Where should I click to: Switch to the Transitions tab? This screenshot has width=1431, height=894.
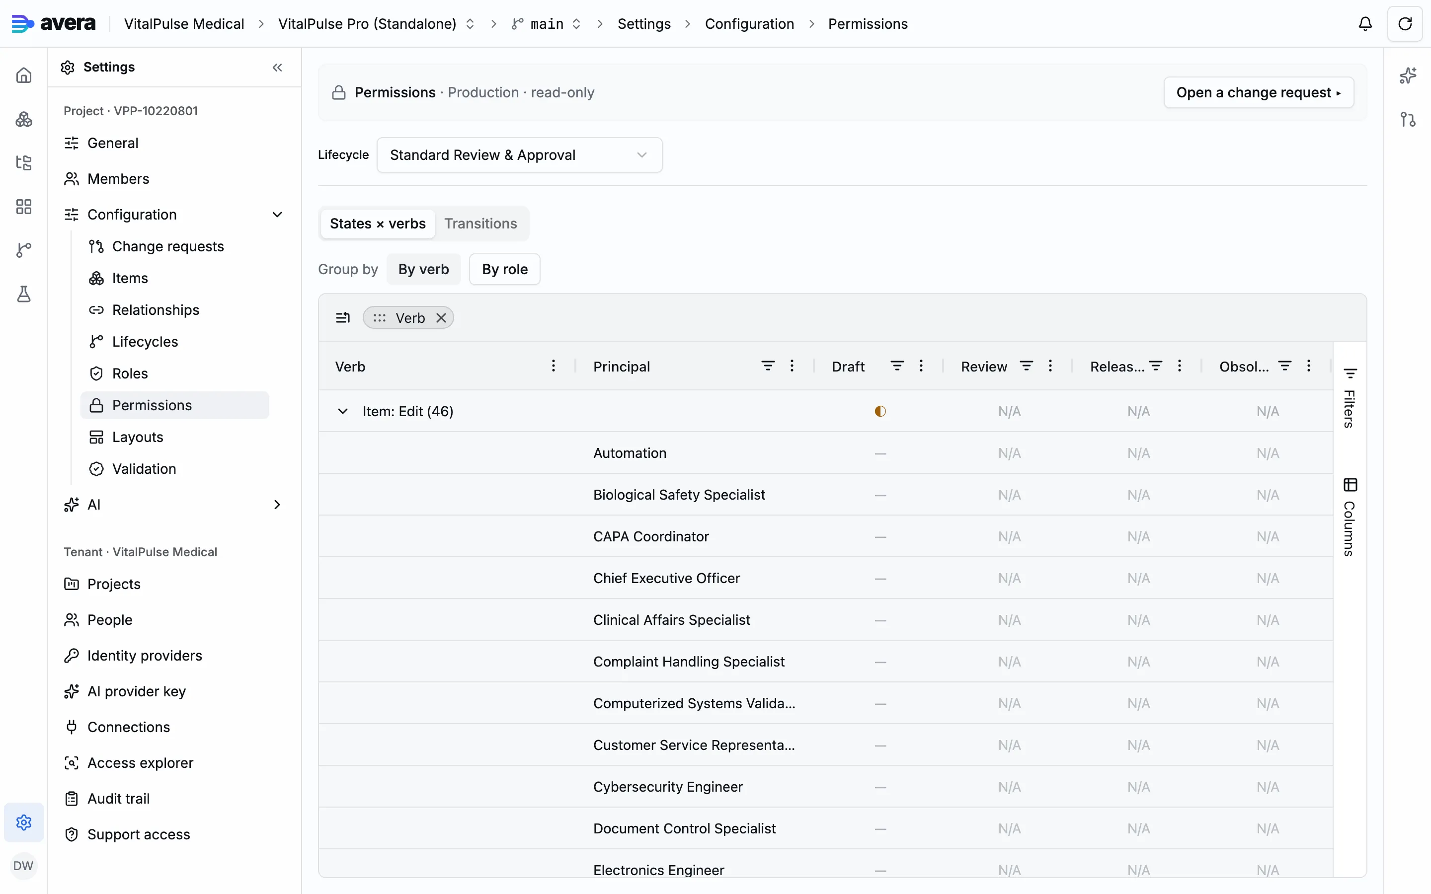[x=481, y=223]
